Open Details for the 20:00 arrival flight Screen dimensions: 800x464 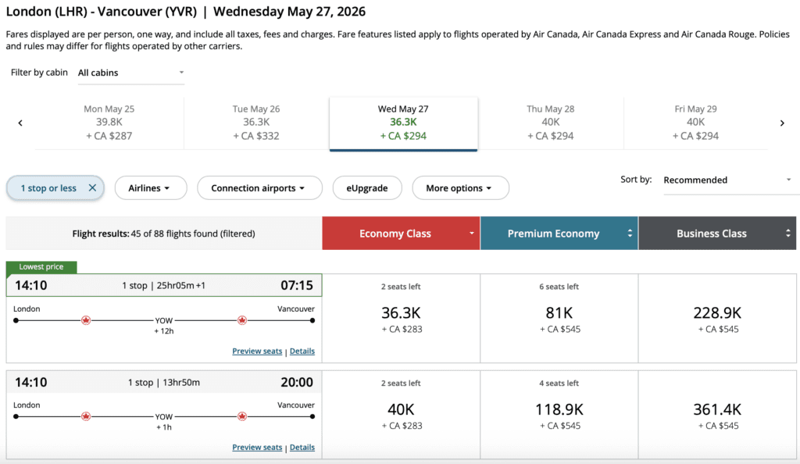pos(302,448)
